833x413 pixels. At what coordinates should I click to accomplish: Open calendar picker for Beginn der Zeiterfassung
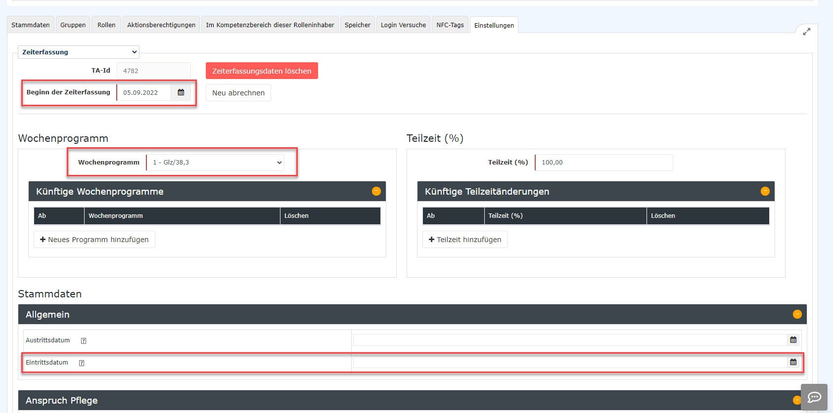coord(181,92)
